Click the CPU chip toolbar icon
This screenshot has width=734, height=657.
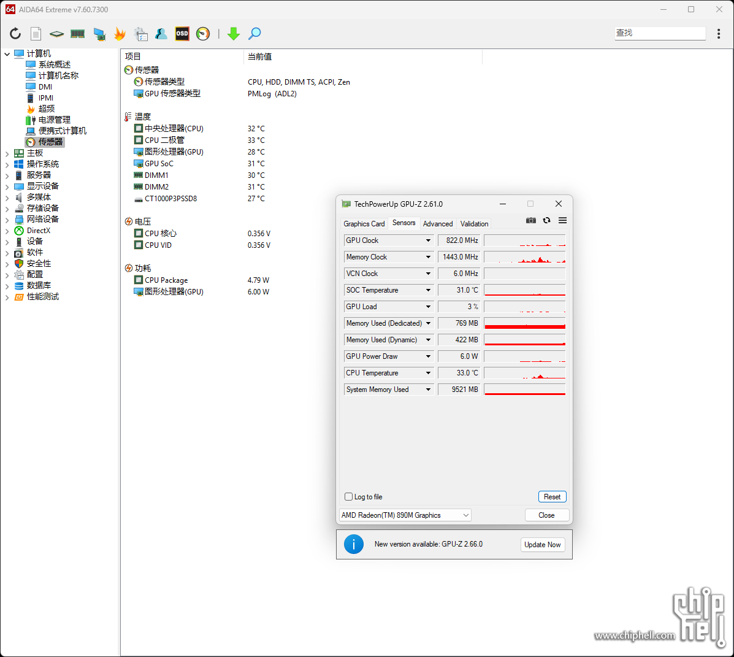tap(56, 34)
